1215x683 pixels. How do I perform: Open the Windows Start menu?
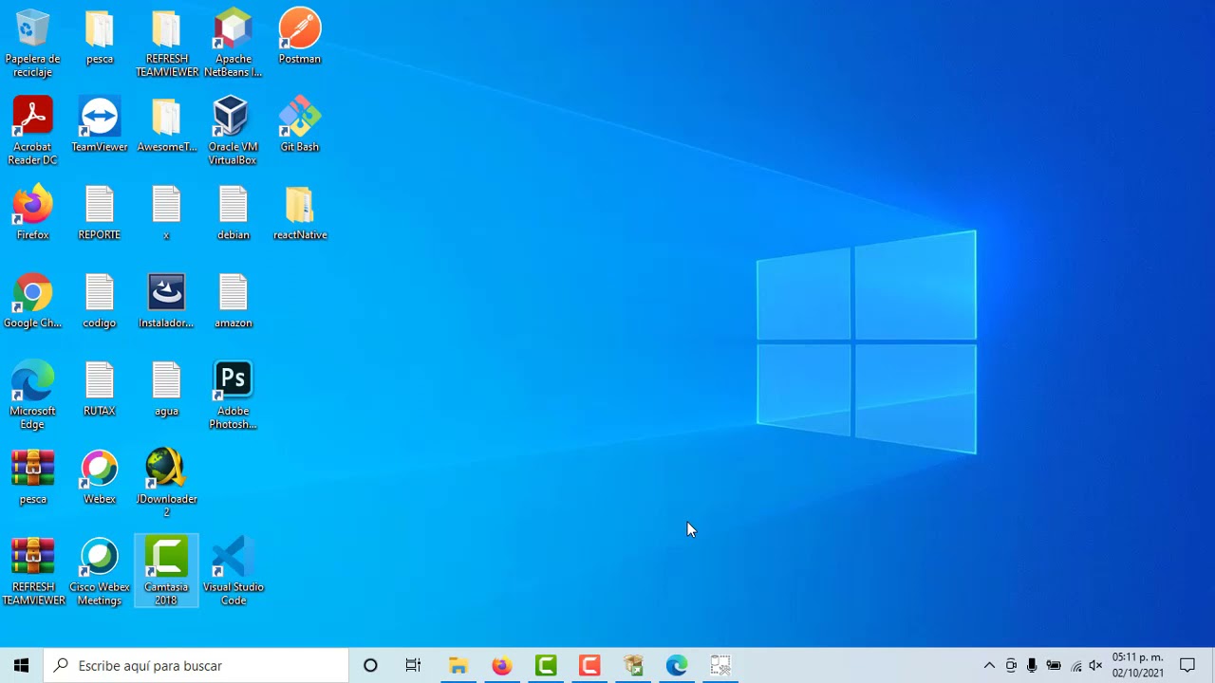point(21,665)
